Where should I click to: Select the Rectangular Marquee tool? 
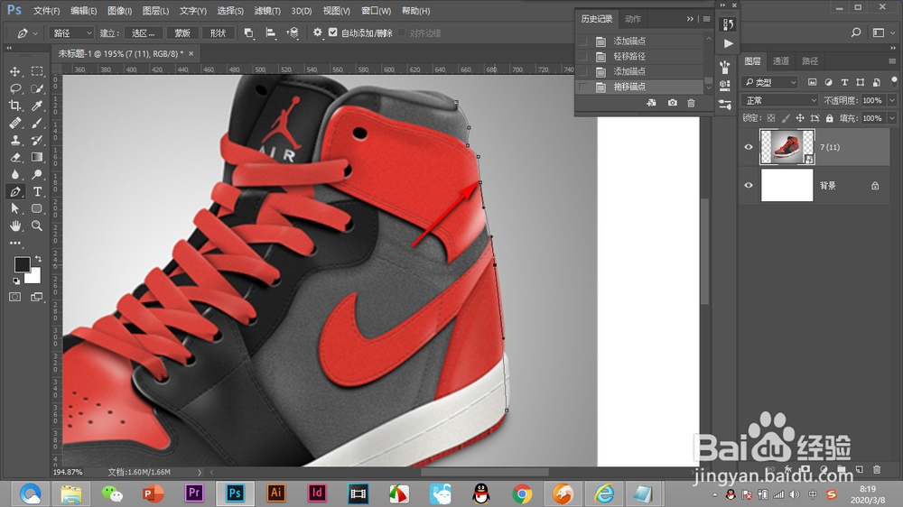[37, 71]
